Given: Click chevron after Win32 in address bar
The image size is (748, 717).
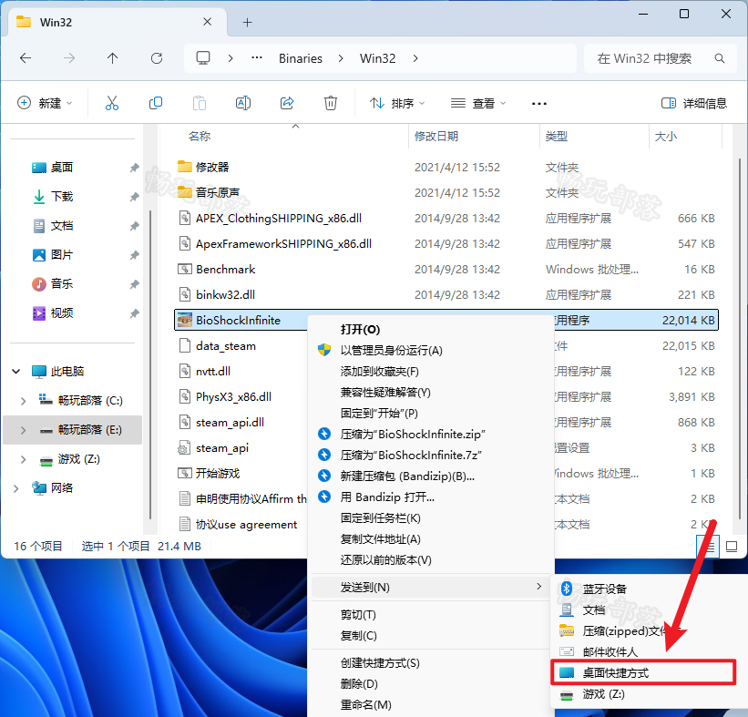Looking at the screenshot, I should (415, 58).
